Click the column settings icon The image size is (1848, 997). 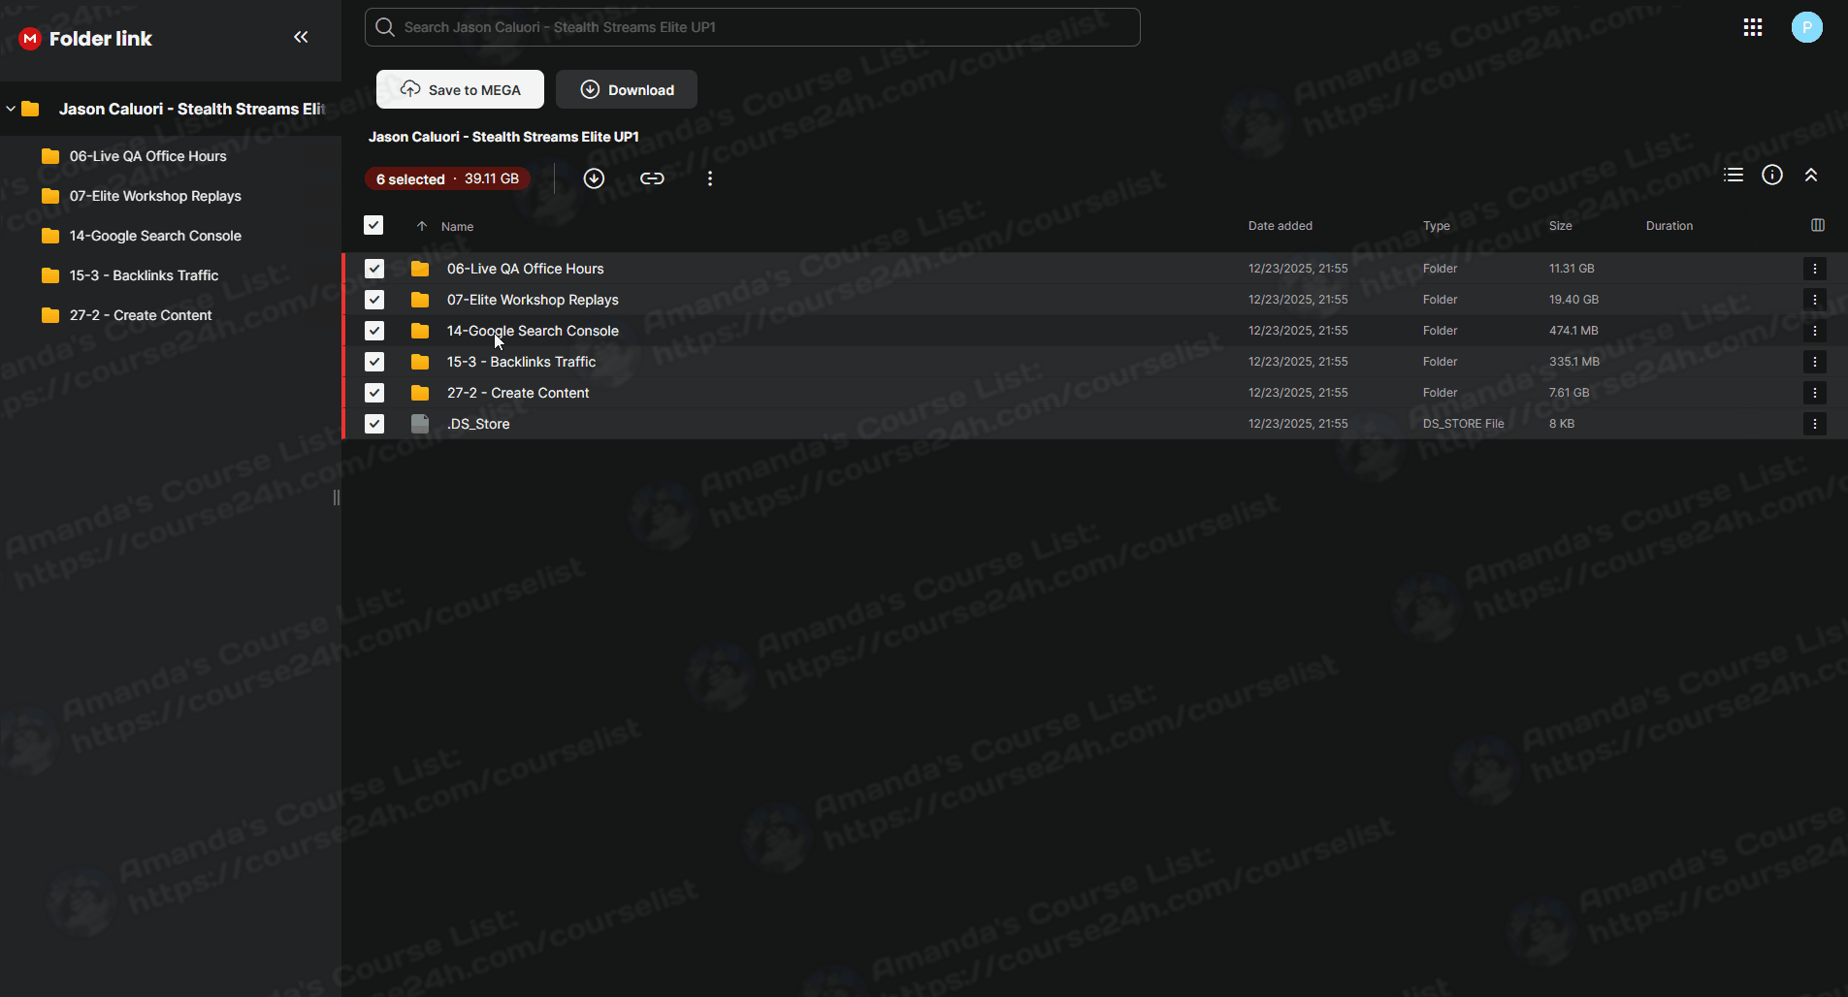pos(1818,225)
